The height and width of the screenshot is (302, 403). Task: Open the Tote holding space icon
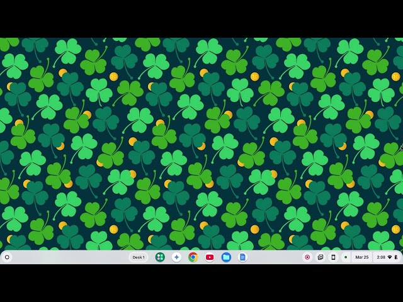(321, 257)
